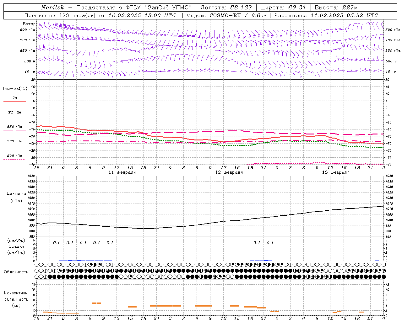Select the 'Широта: 69.31' latitude value
The width and height of the screenshot is (402, 321).
[283, 8]
